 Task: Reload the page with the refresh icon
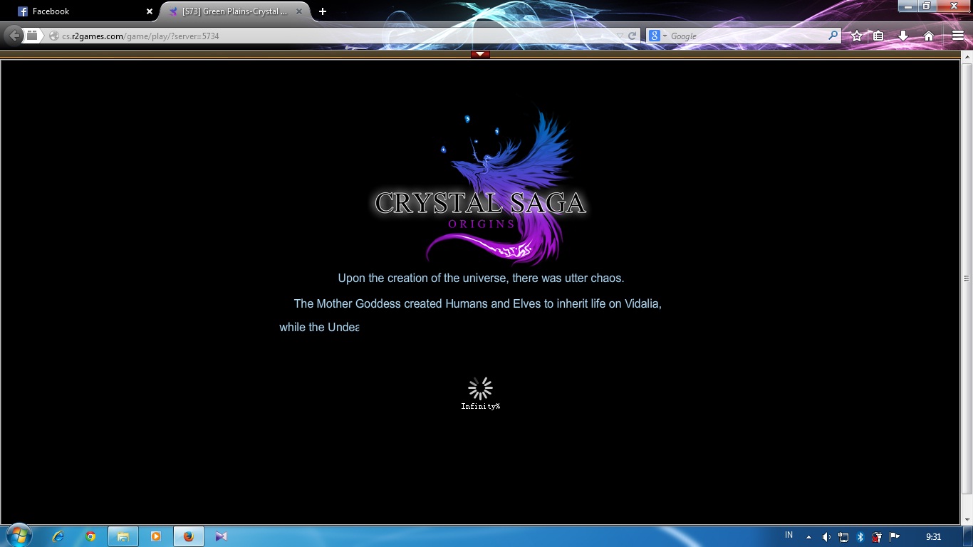[x=632, y=36]
